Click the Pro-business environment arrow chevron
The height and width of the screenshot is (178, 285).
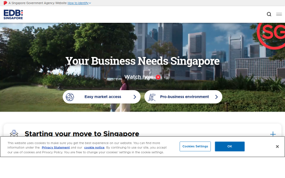[217, 97]
